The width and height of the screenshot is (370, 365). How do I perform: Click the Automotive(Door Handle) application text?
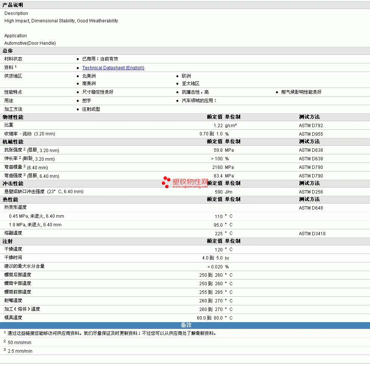pos(30,43)
